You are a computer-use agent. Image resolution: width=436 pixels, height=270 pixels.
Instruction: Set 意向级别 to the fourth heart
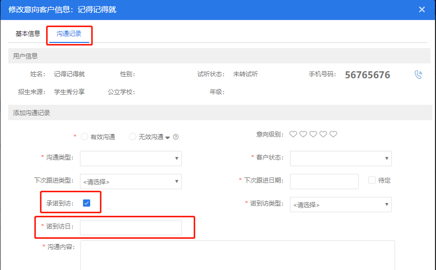(x=323, y=134)
